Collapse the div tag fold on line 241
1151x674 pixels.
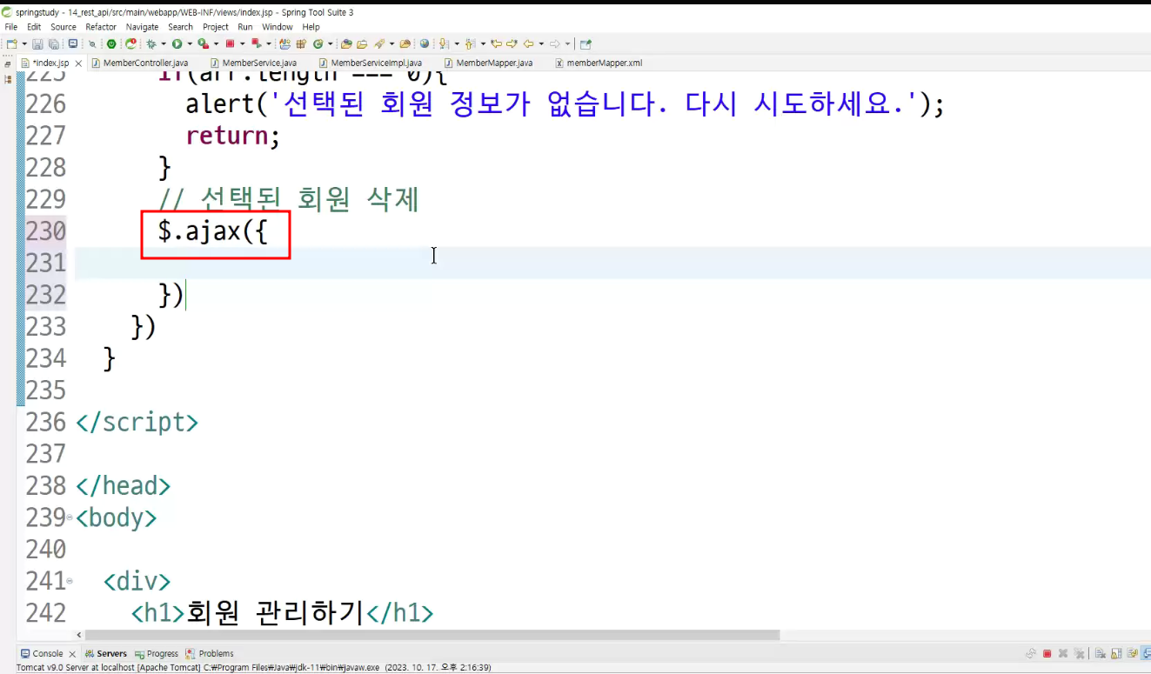coord(70,580)
